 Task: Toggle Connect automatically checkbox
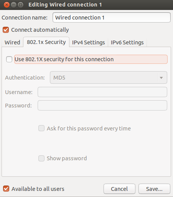click(x=6, y=30)
